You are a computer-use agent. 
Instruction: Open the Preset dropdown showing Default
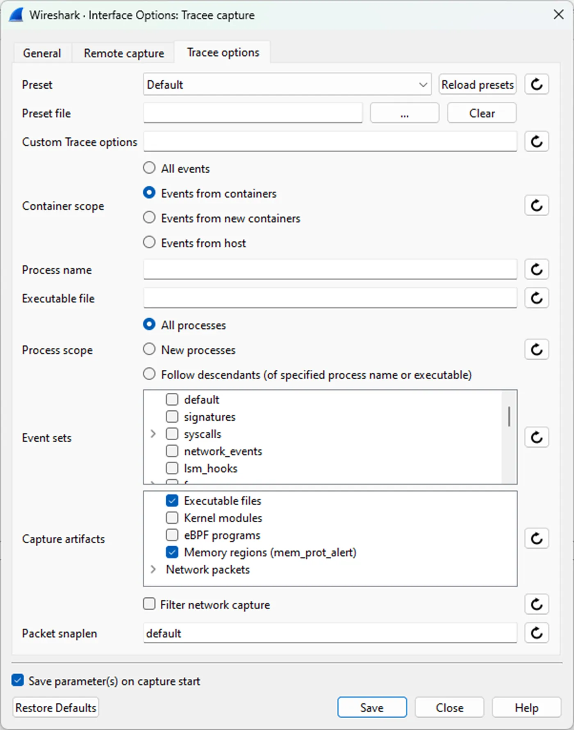click(x=287, y=85)
